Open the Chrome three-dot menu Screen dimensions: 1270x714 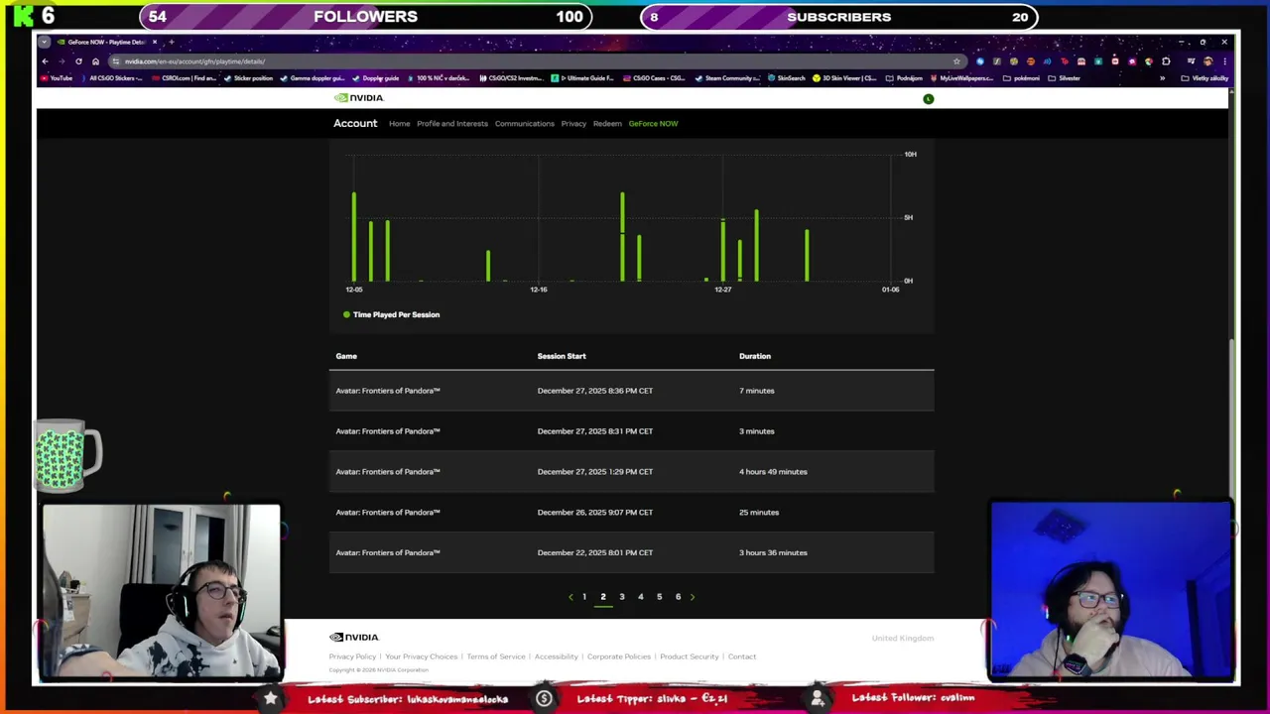[1225, 61]
